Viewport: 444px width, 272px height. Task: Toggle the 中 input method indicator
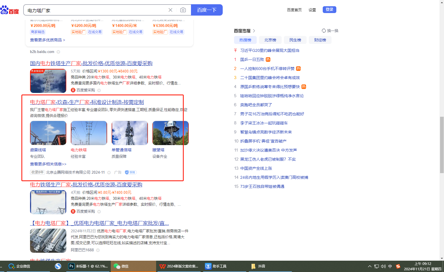coord(390,266)
